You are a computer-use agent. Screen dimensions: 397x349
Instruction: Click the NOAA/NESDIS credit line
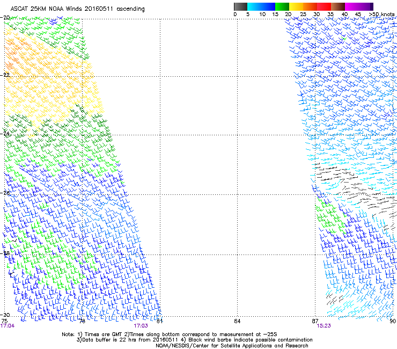(x=232, y=346)
